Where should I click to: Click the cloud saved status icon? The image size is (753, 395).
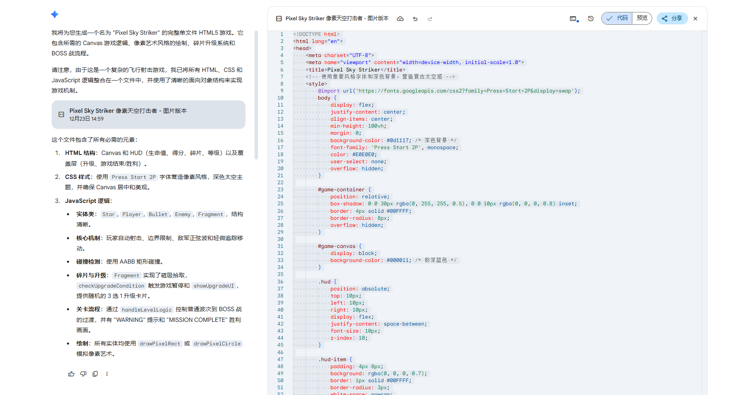[400, 19]
